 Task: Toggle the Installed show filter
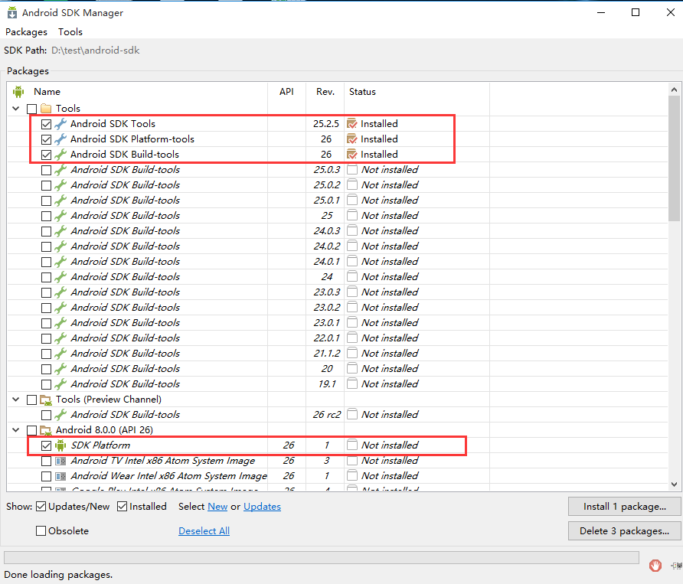[x=122, y=507]
